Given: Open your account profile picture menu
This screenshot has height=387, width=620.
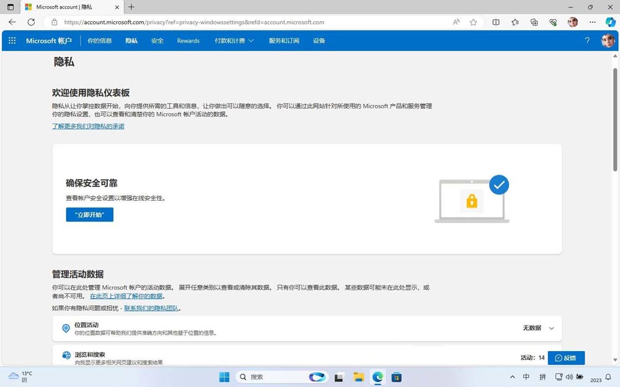Looking at the screenshot, I should click(607, 40).
